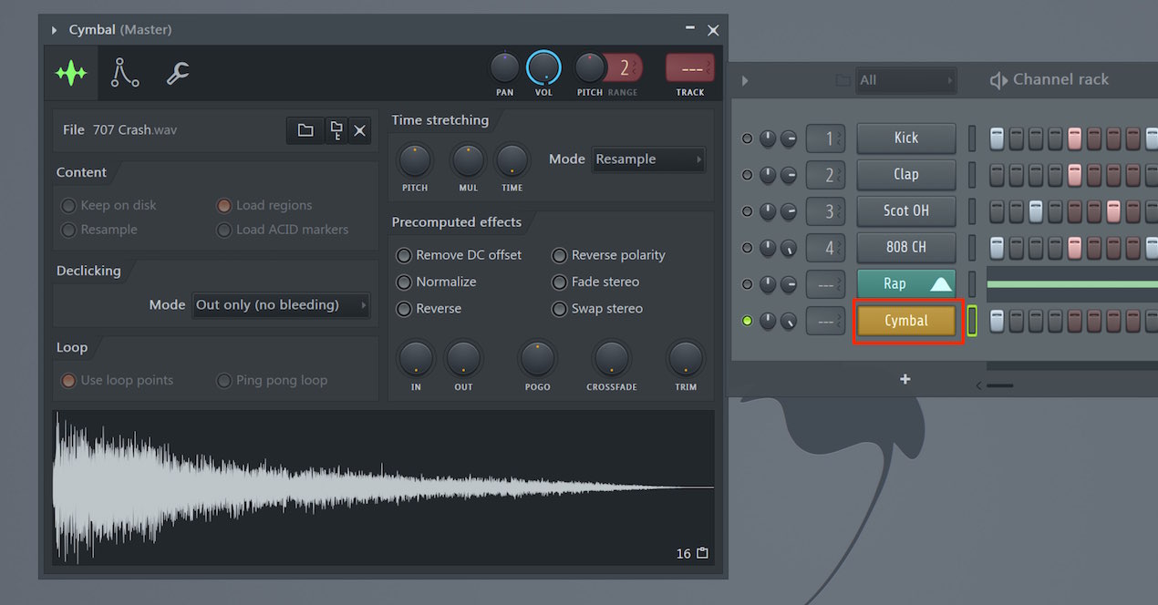
Task: Select the 808 CH channel button
Action: [x=906, y=248]
